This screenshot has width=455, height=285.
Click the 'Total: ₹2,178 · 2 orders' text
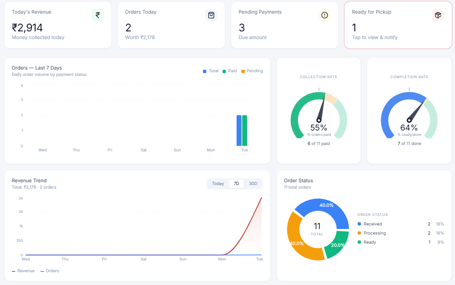pyautogui.click(x=34, y=187)
